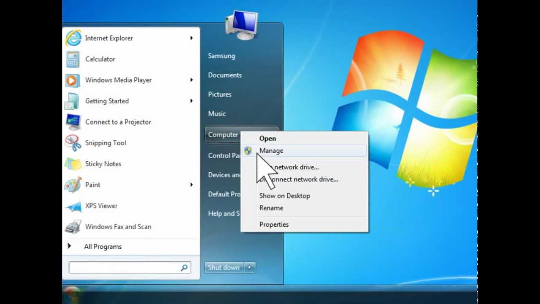Expand the Paint recent files arrow
This screenshot has height=304, width=540.
192,185
